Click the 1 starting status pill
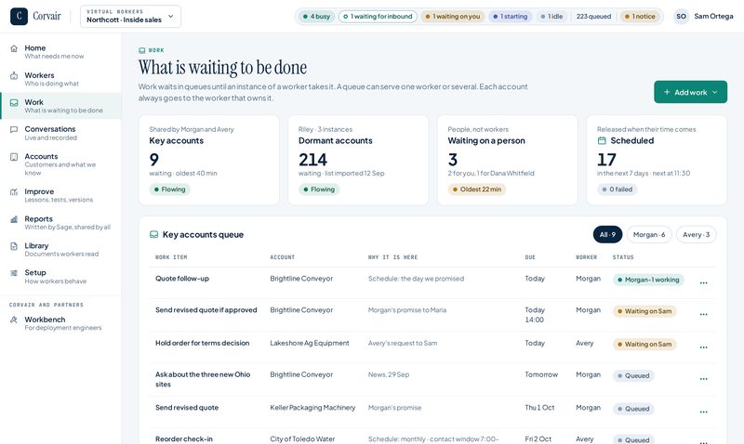Screen dimensions: 744x444 (510, 16)
